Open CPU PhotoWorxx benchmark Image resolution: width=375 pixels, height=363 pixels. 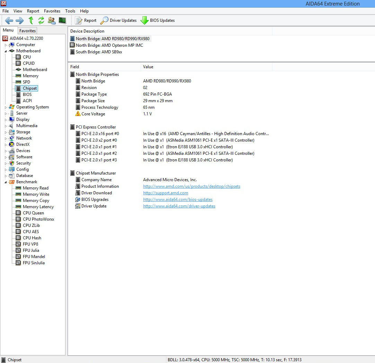(x=38, y=219)
